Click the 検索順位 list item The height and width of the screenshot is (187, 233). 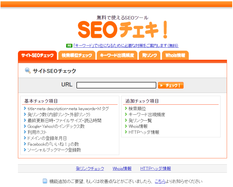137,109
